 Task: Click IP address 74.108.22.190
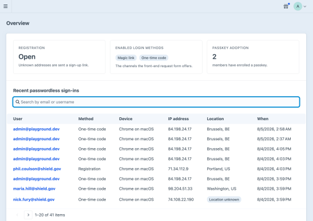coord(181,199)
